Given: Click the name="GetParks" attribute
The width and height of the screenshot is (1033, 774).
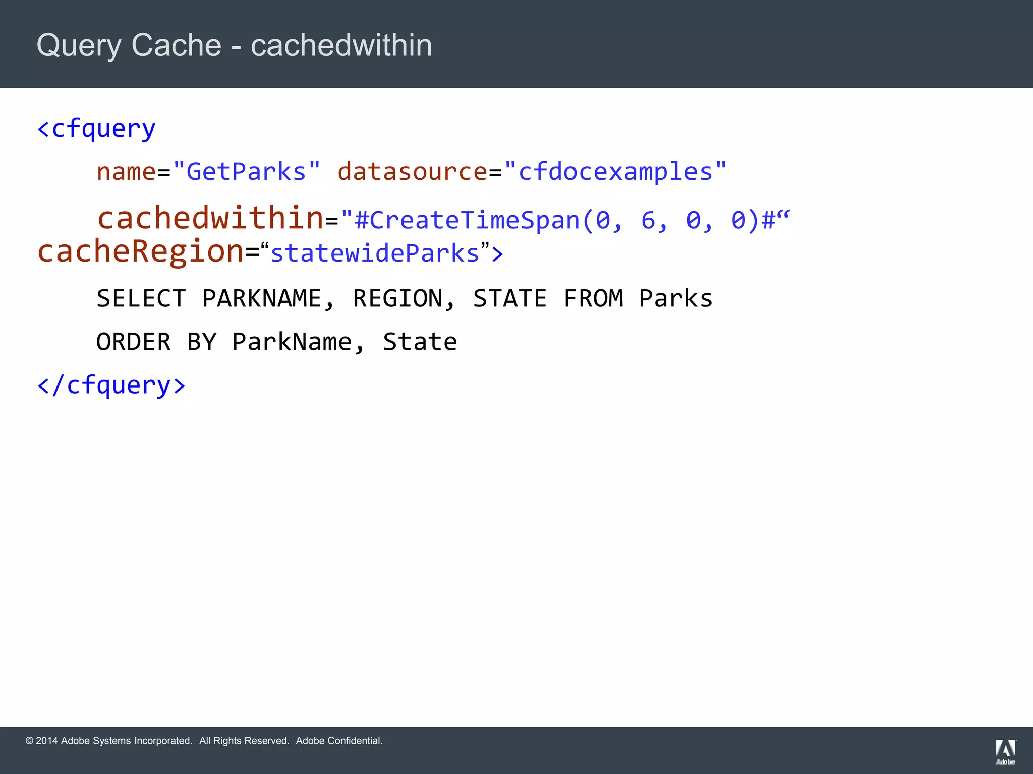Looking at the screenshot, I should (x=208, y=172).
